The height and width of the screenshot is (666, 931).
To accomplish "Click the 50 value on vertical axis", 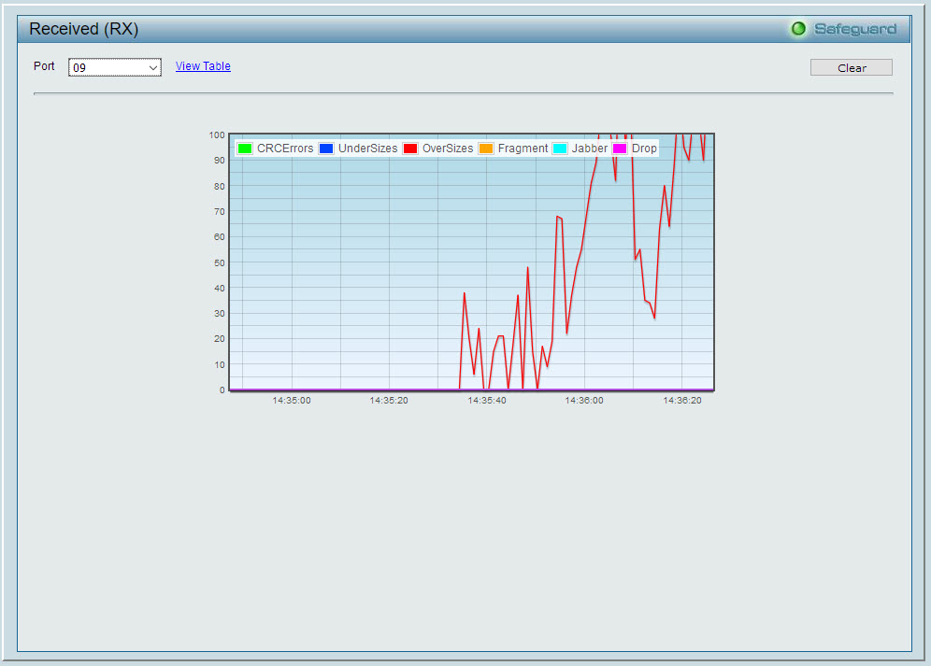I will tap(219, 262).
